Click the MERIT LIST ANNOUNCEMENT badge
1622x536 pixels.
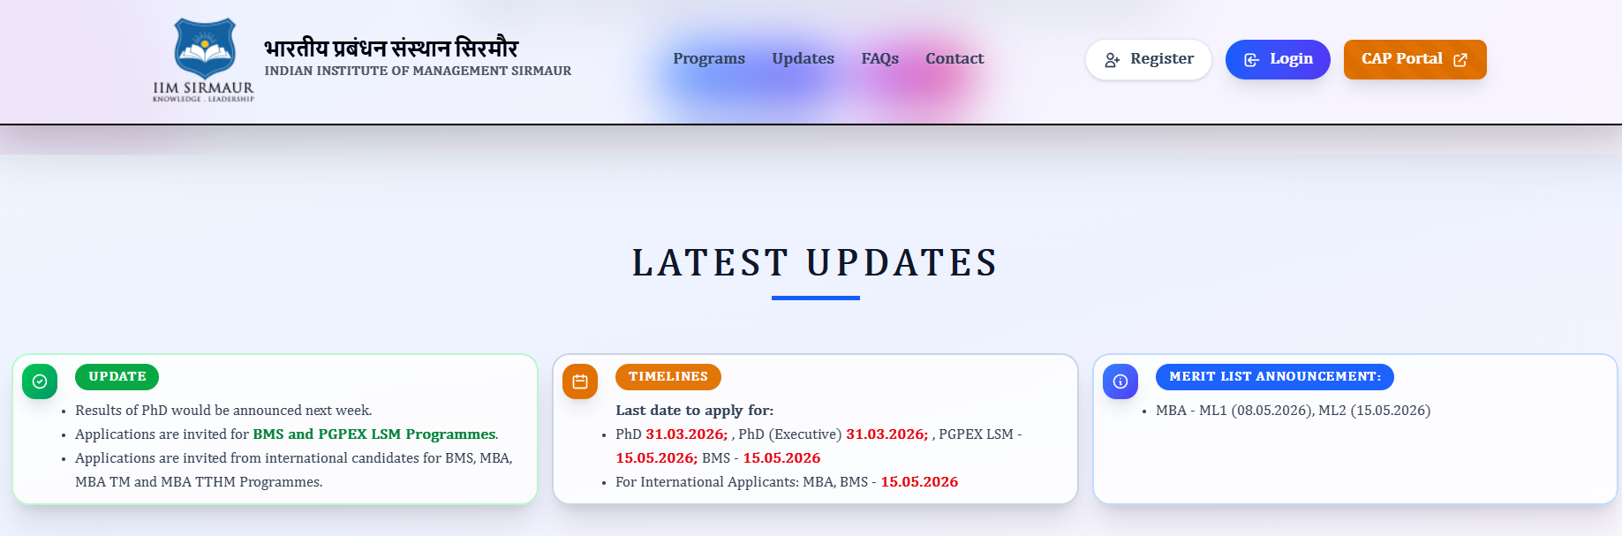click(1275, 377)
